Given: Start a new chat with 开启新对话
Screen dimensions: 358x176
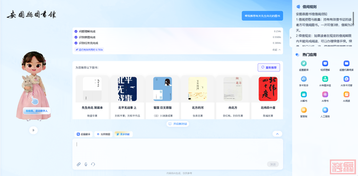Looking at the screenshot, I should tap(178, 124).
